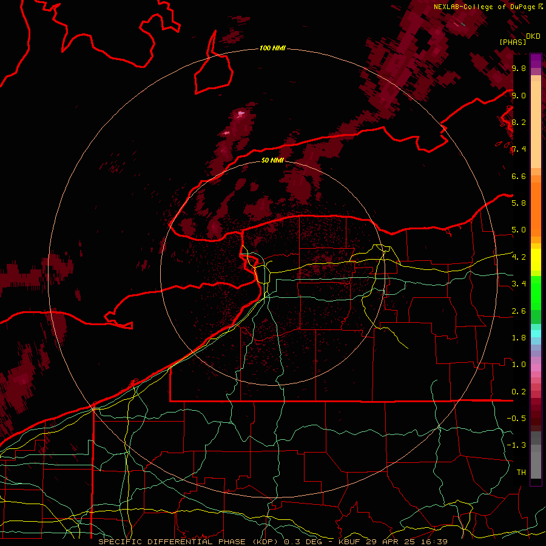Click the DKD label above the color scale
The width and height of the screenshot is (546, 546).
click(533, 36)
